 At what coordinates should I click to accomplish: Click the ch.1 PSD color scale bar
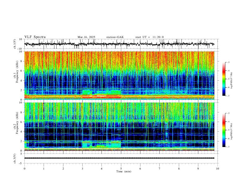pyautogui.click(x=224, y=79)
